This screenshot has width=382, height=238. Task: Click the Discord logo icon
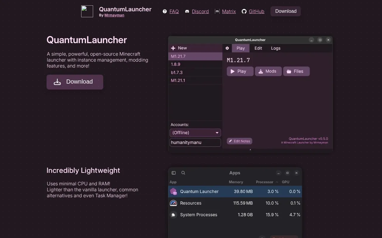187,11
